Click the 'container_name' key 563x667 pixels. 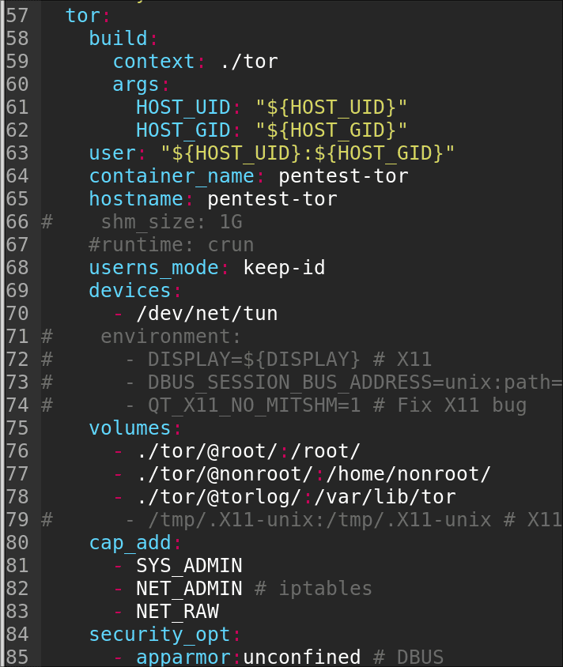click(x=171, y=175)
